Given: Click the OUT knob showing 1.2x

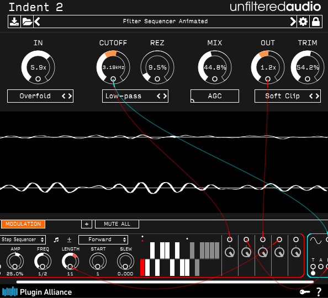Looking at the screenshot, I should coord(268,67).
